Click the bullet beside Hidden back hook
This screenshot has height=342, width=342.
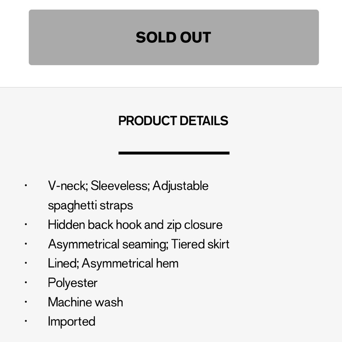pos(26,224)
